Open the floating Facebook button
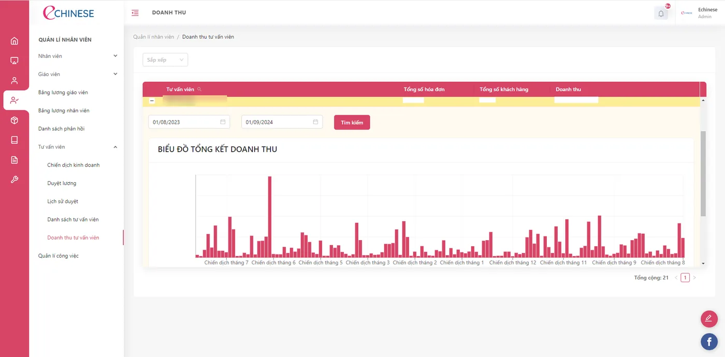This screenshot has height=357, width=725. [709, 341]
